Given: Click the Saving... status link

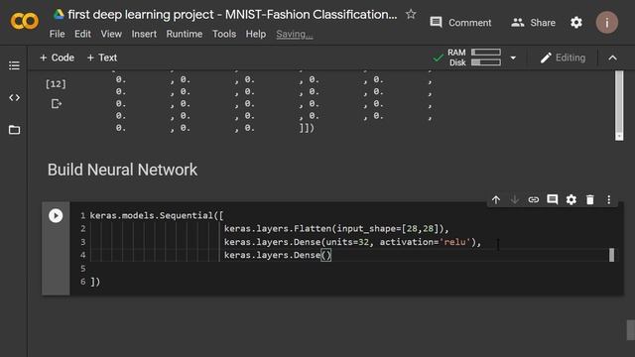Looking at the screenshot, I should 295,35.
